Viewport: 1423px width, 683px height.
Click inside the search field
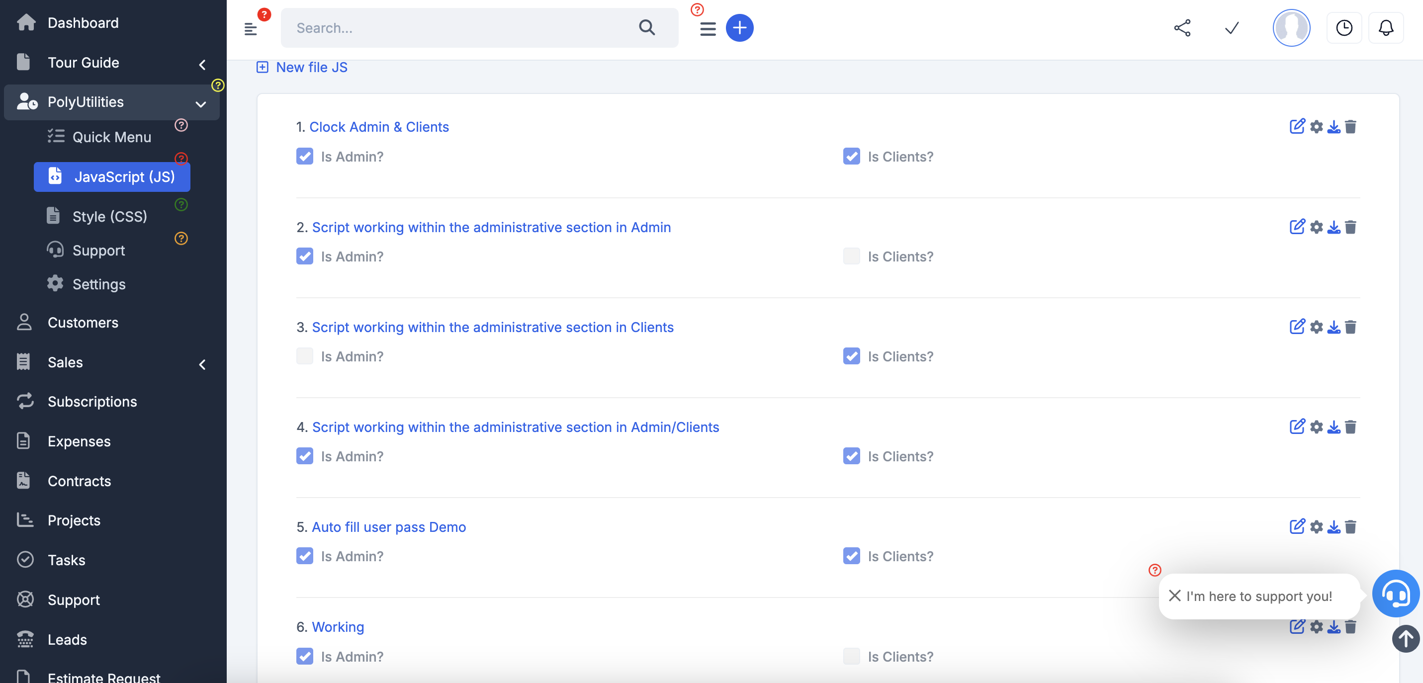469,28
